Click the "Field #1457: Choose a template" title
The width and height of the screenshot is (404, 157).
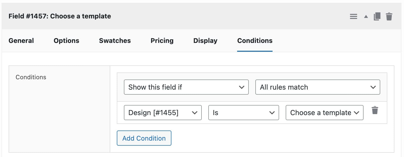[x=60, y=16]
